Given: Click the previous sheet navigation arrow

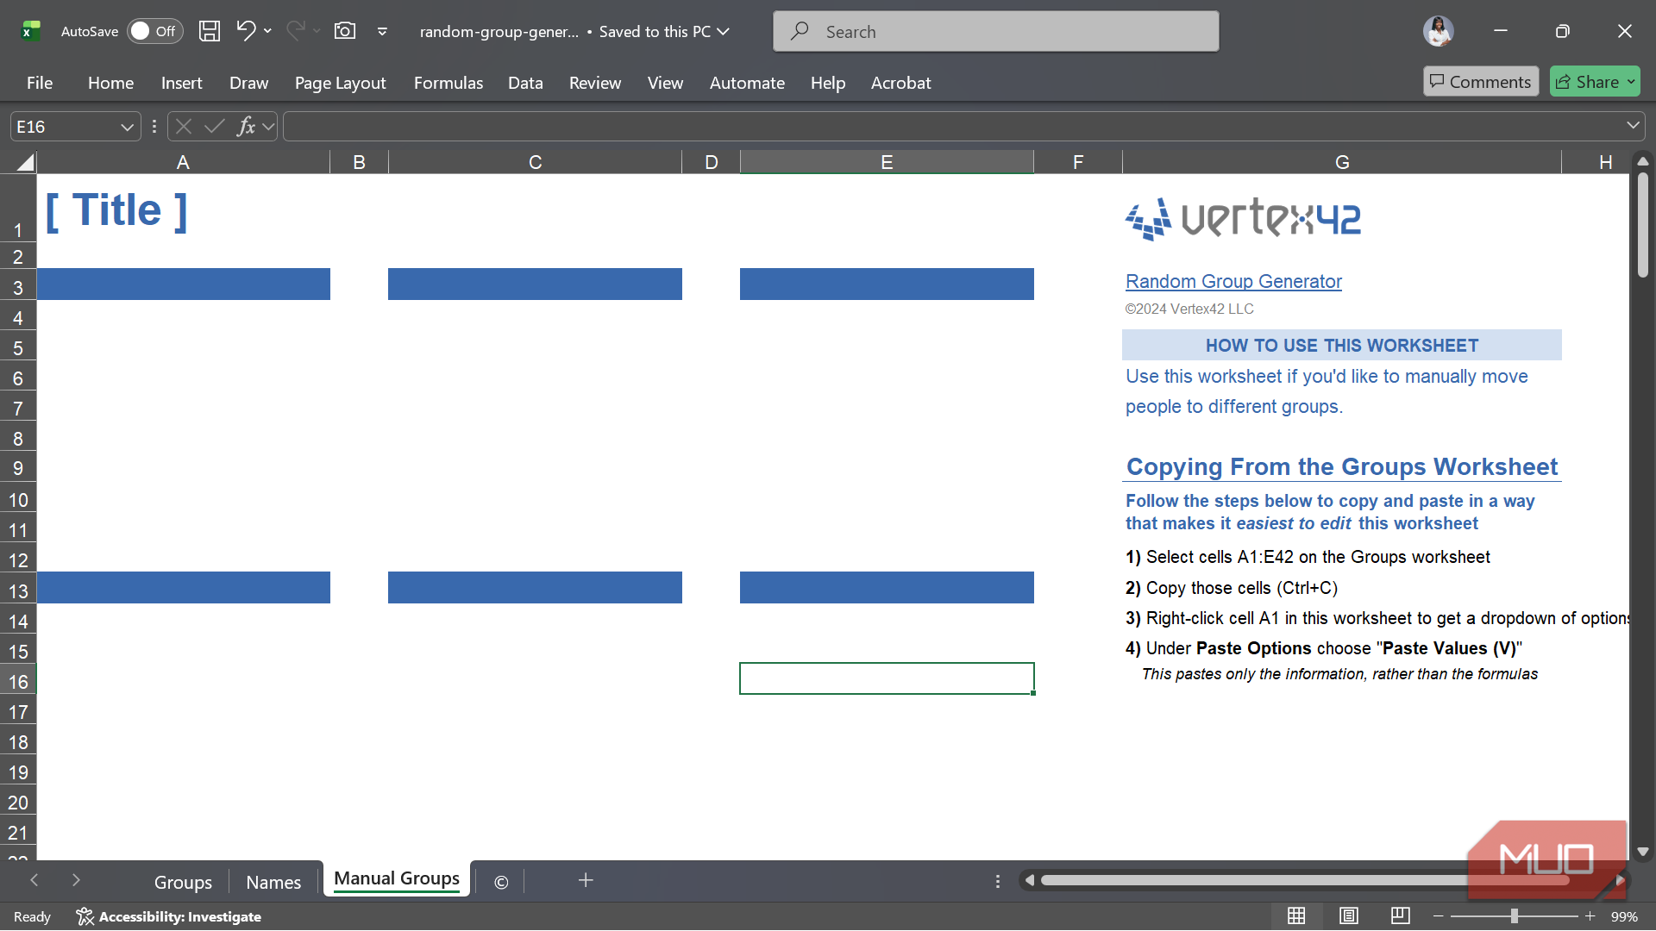Looking at the screenshot, I should (x=34, y=880).
